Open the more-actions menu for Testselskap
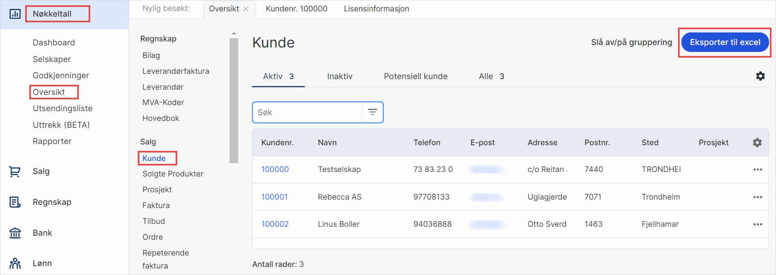Image resolution: width=776 pixels, height=275 pixels. tap(757, 170)
